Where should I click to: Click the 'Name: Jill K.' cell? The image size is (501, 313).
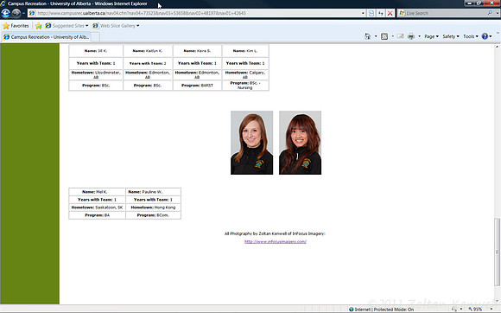coord(96,51)
